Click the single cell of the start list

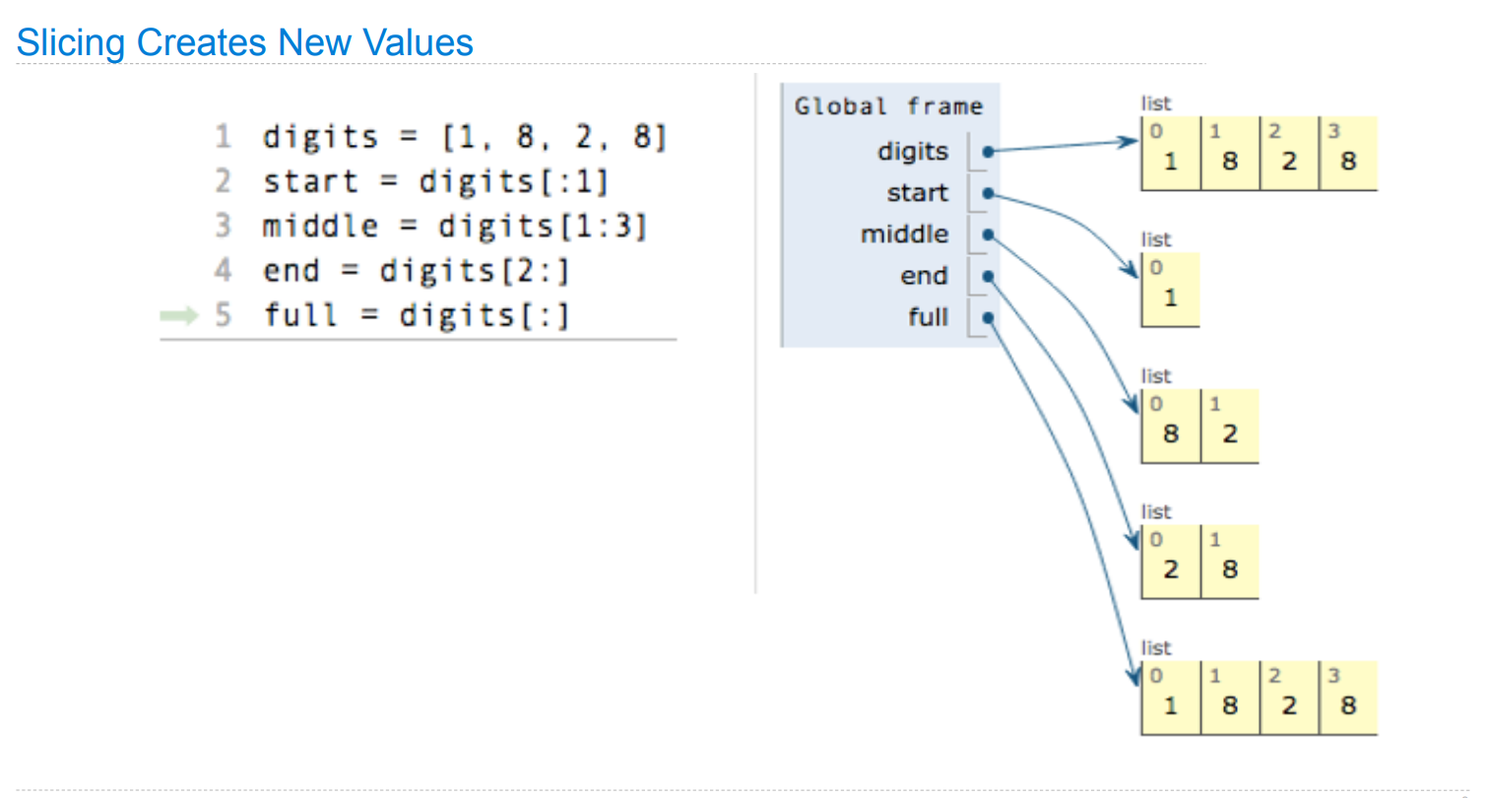click(x=1171, y=289)
